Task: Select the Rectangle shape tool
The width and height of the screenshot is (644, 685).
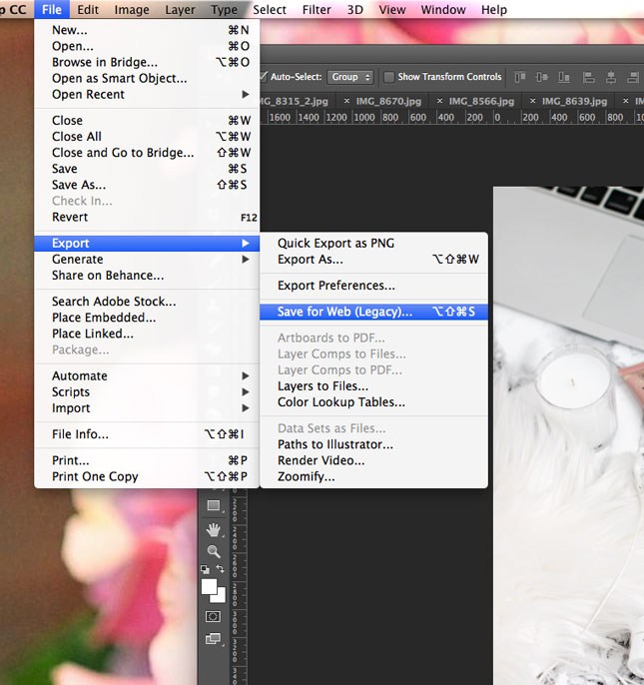Action: pos(214,506)
